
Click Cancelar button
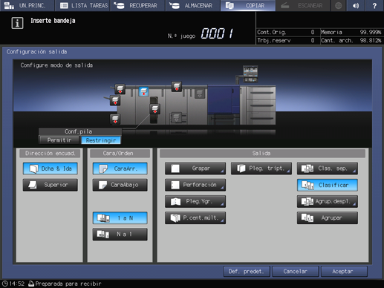click(296, 272)
